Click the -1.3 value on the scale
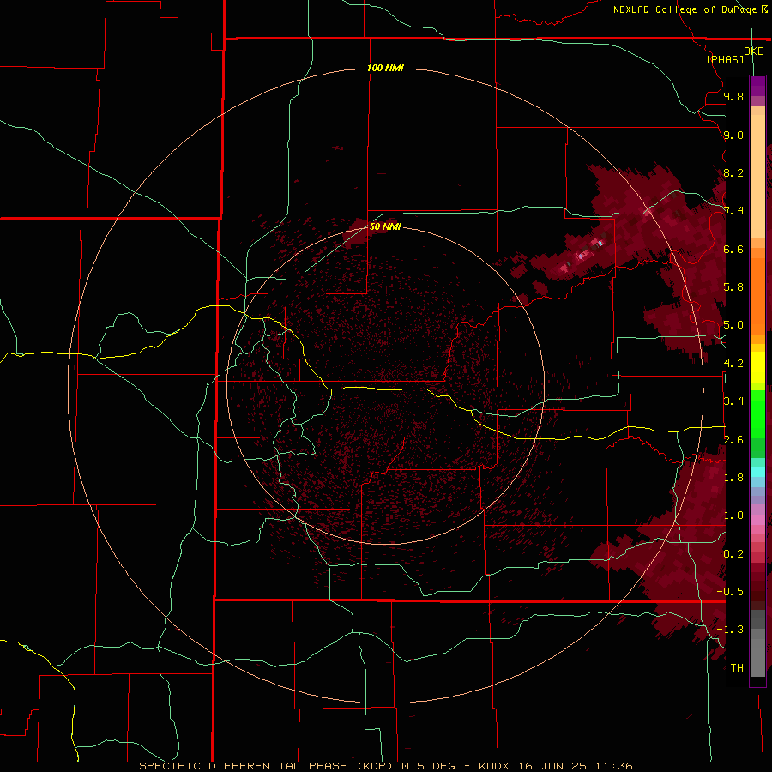Image resolution: width=772 pixels, height=772 pixels. (x=730, y=630)
